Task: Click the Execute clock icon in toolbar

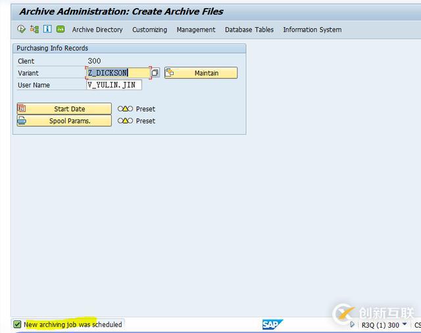Action: click(x=21, y=29)
